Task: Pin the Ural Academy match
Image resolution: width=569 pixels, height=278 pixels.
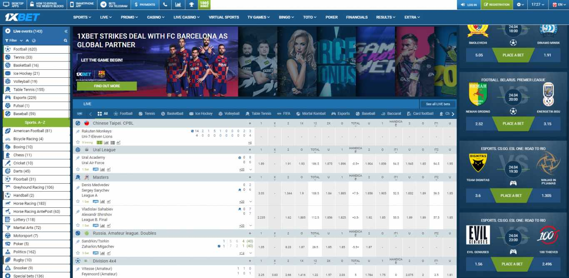Action: point(77,158)
